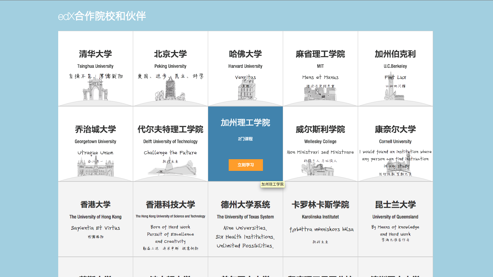The height and width of the screenshot is (277, 493).
Task: Open the 麻省理工学院 MIT card
Action: click(320, 68)
